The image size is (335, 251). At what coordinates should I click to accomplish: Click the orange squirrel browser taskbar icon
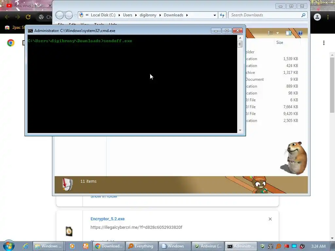(x=85, y=246)
